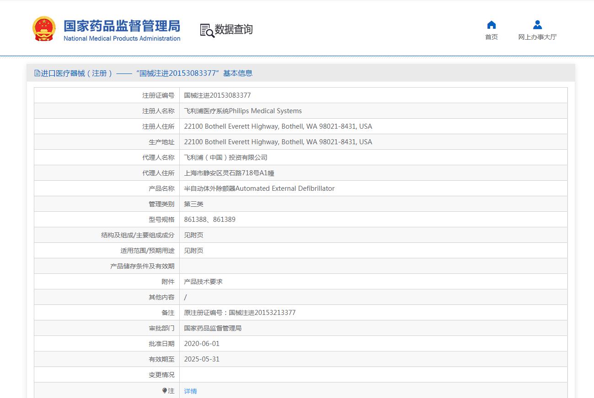
Task: Click the 注册人住所 address value
Action: (278, 126)
